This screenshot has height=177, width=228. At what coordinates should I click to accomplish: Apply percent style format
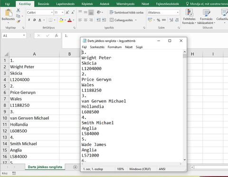point(158,20)
